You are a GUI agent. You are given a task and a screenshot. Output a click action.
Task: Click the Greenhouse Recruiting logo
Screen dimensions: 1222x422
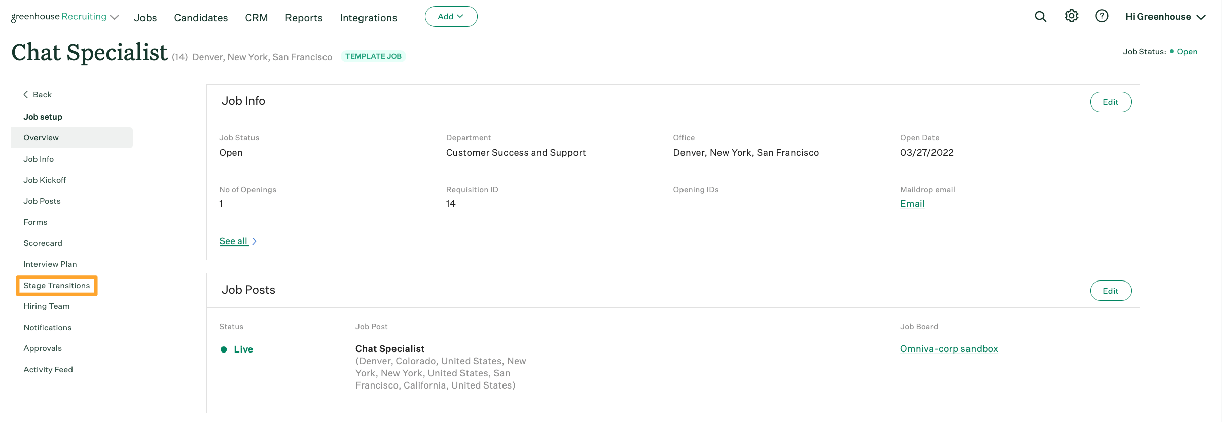tap(58, 17)
